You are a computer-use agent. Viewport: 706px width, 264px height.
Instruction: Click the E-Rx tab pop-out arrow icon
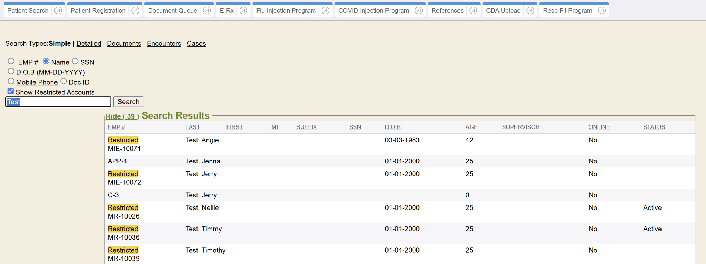pyautogui.click(x=243, y=11)
